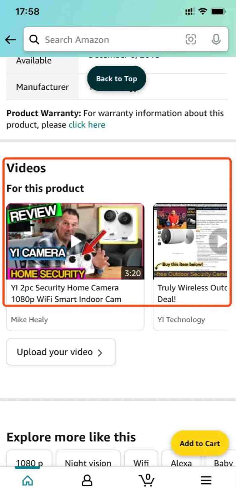This screenshot has width=236, height=489.
Task: Open the account profile icon
Action: point(87,480)
